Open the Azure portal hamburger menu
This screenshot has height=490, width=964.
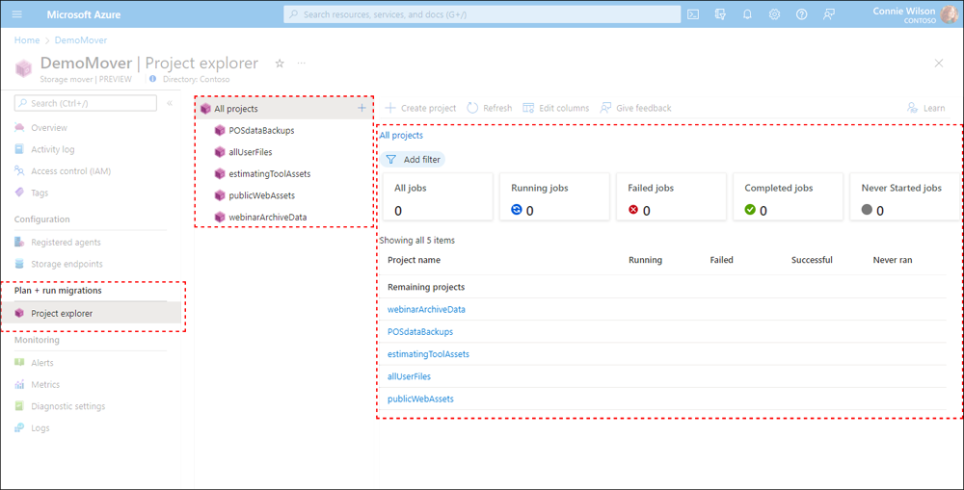[16, 14]
